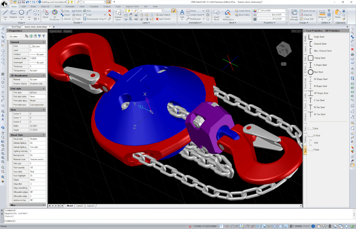Open the Group Manager
The height and width of the screenshot is (229, 356).
click(294, 15)
